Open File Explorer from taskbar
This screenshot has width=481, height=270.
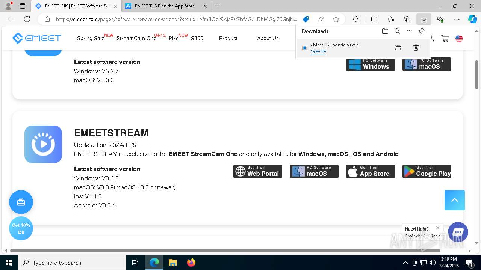tap(172, 262)
